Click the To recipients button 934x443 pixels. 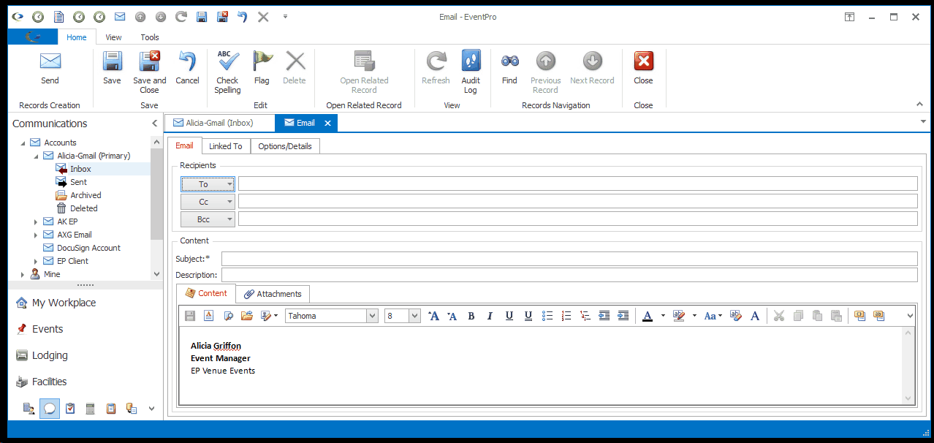coord(208,183)
